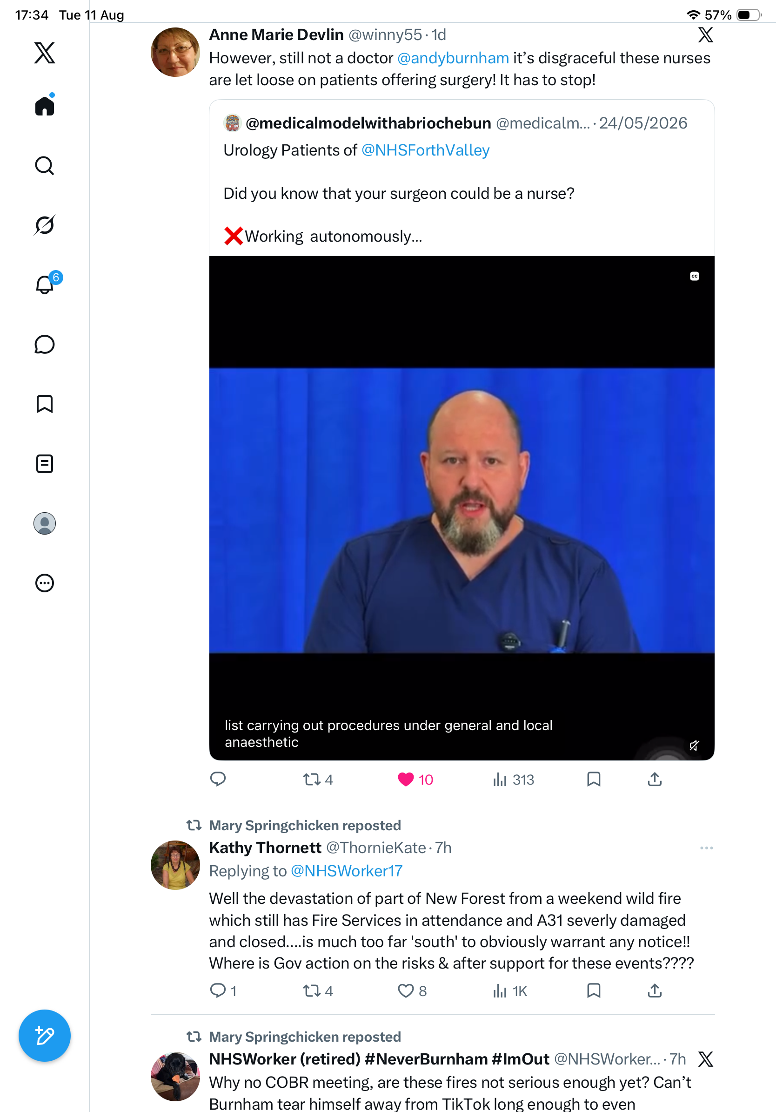
Task: Open the More circle menu in sidebar
Action: click(45, 583)
